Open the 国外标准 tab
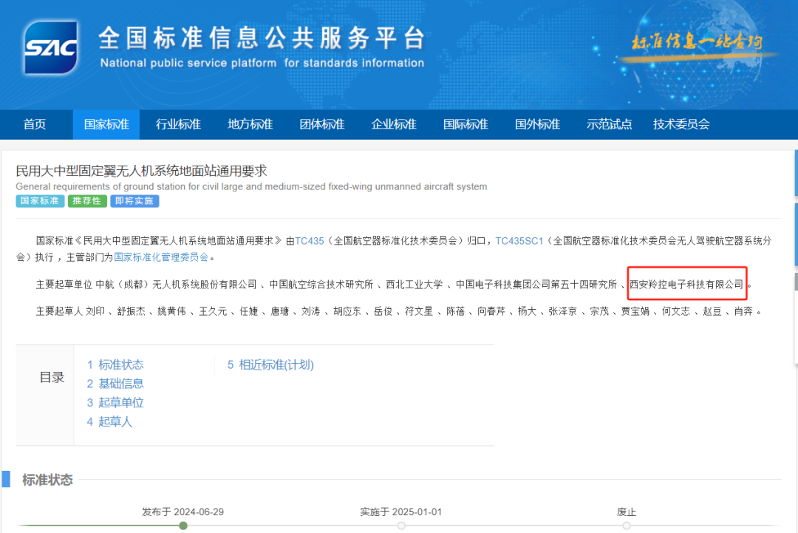The width and height of the screenshot is (798, 533). point(537,124)
